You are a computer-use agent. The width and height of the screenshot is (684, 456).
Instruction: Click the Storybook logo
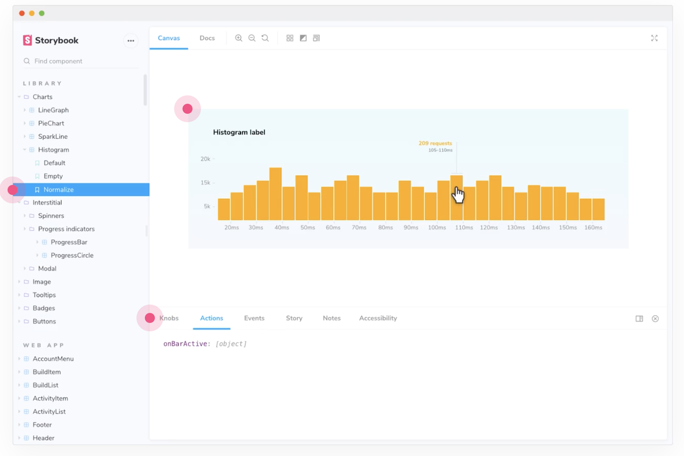(x=50, y=40)
